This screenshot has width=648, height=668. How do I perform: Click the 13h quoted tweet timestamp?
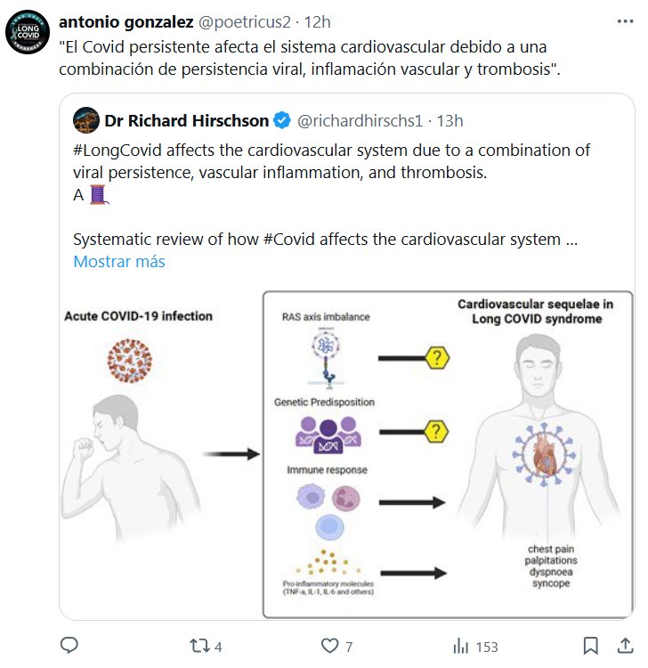coord(448,119)
